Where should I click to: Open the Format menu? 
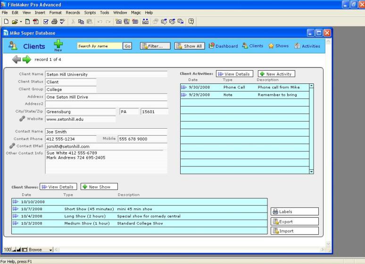pos(55,13)
